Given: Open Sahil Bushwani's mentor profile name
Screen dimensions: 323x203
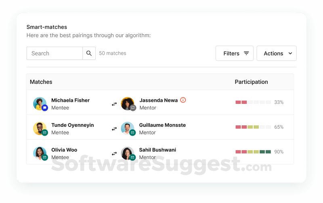Looking at the screenshot, I should 157,150.
